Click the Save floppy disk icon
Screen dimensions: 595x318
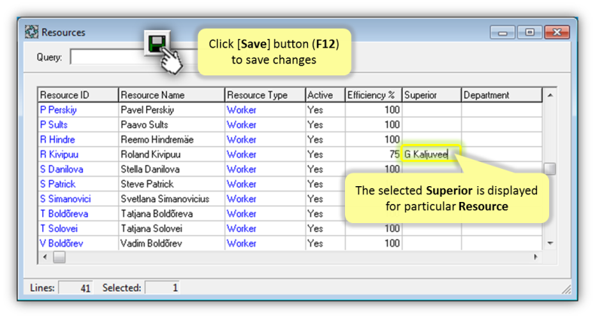[157, 43]
